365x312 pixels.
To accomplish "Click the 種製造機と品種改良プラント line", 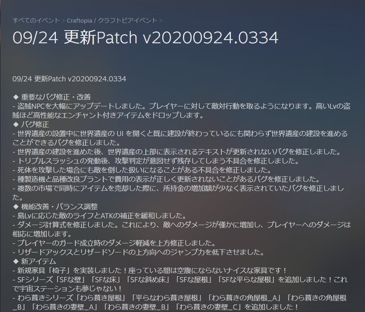I will coord(166,179).
